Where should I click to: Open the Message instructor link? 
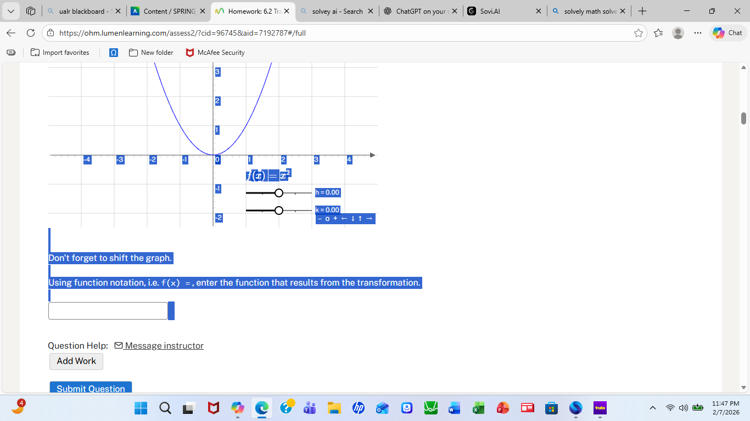coord(159,345)
